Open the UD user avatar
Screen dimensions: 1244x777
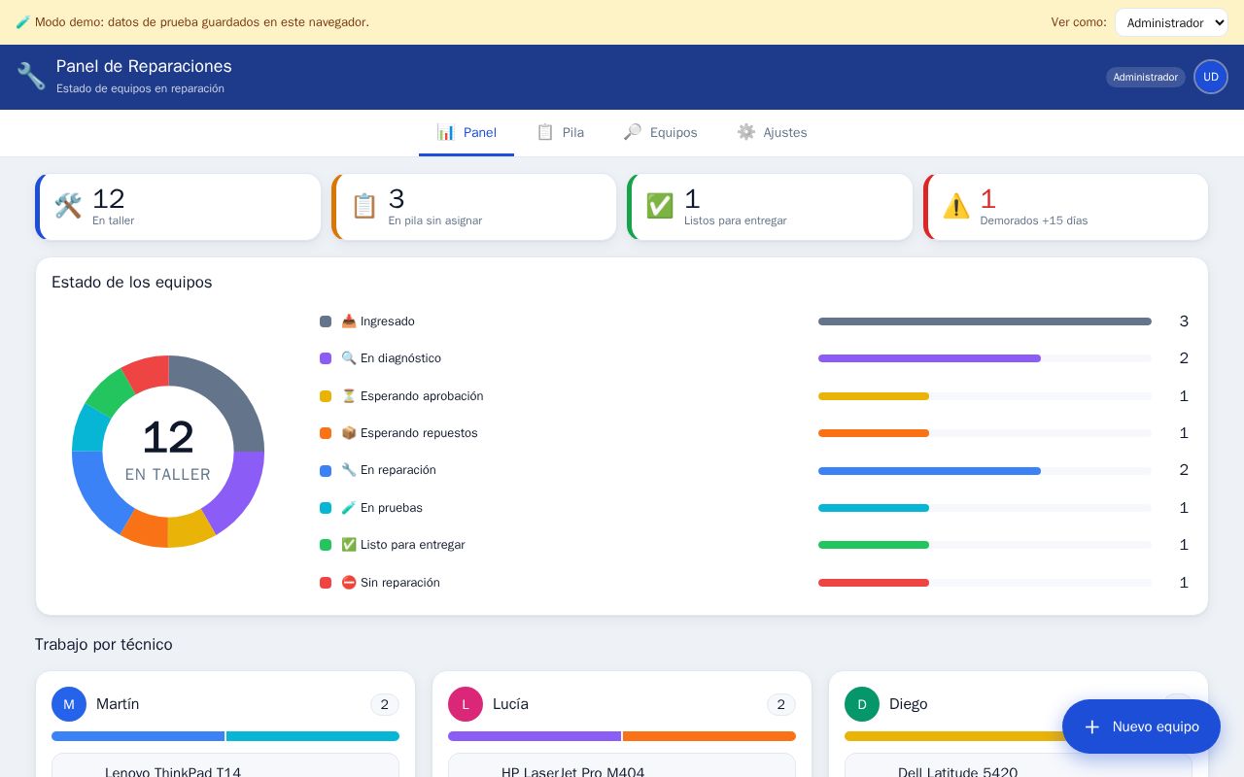point(1211,77)
